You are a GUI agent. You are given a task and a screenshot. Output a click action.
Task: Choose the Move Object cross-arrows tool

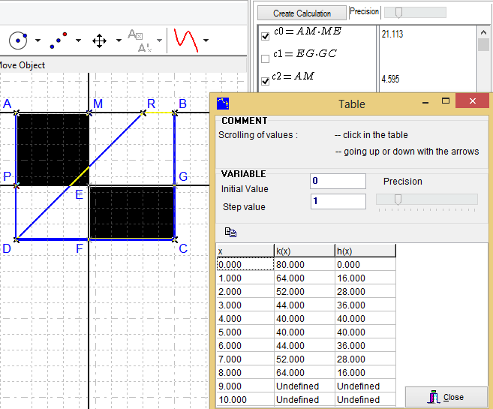(x=99, y=41)
